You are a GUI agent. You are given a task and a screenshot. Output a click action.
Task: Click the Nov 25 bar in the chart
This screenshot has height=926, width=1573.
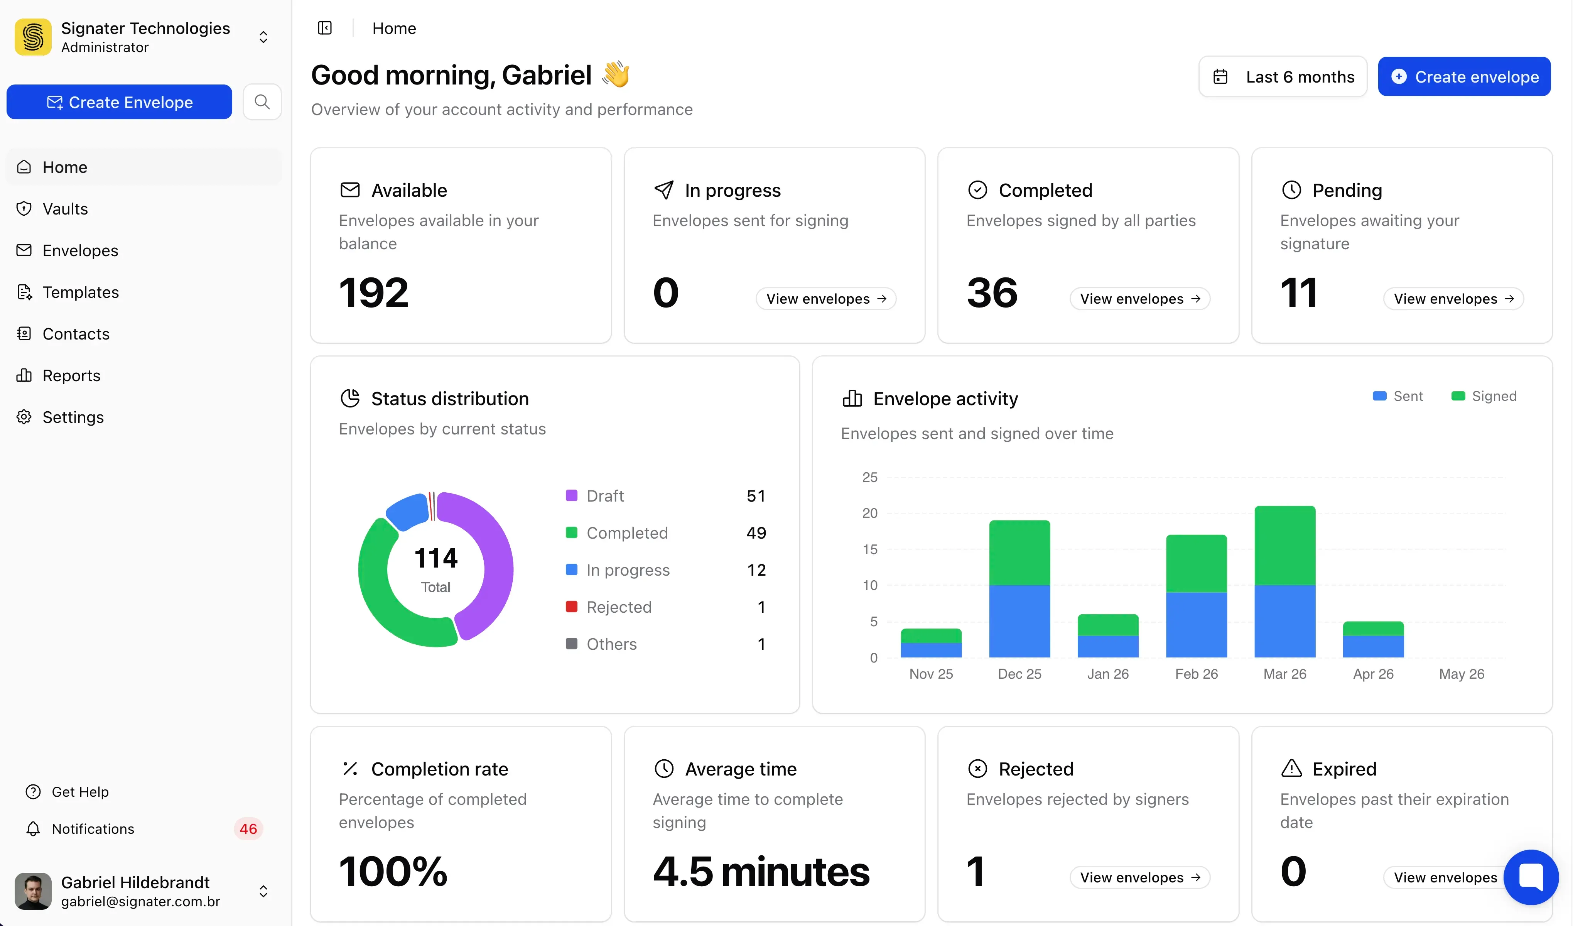click(x=931, y=642)
